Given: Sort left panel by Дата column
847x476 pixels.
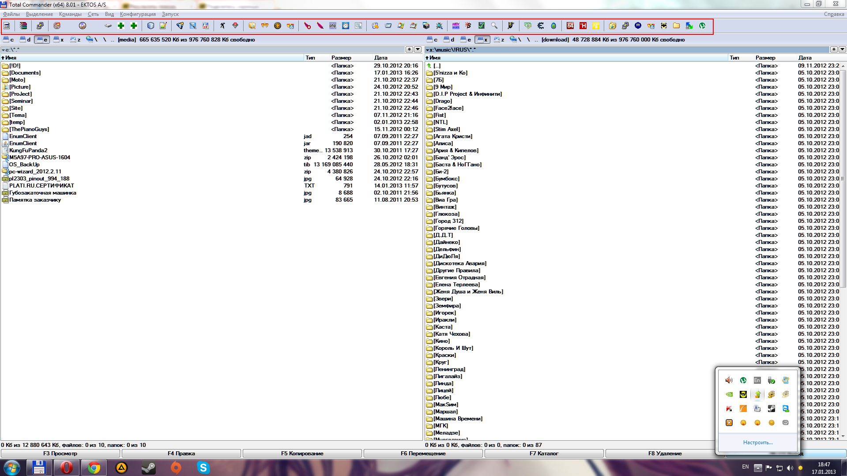Looking at the screenshot, I should 397,58.
